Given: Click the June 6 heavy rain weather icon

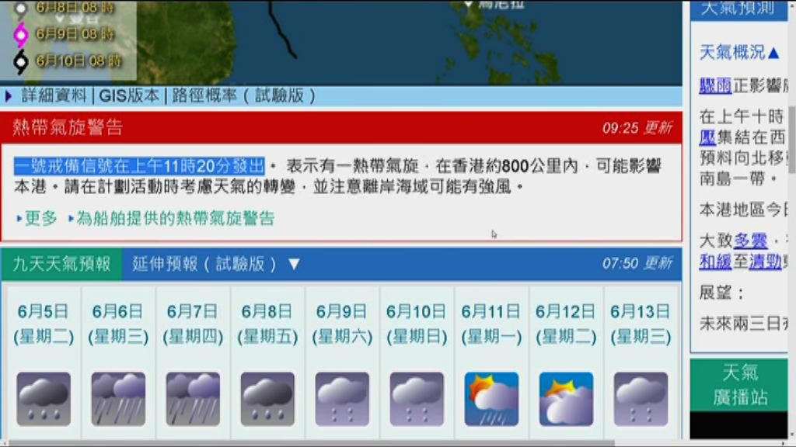Looking at the screenshot, I should [117, 398].
